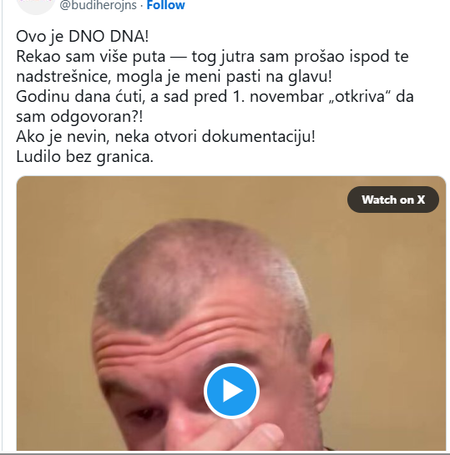Click the tweet line "Ovo je DNO DNA!"
450x455 pixels.
pyautogui.click(x=83, y=37)
